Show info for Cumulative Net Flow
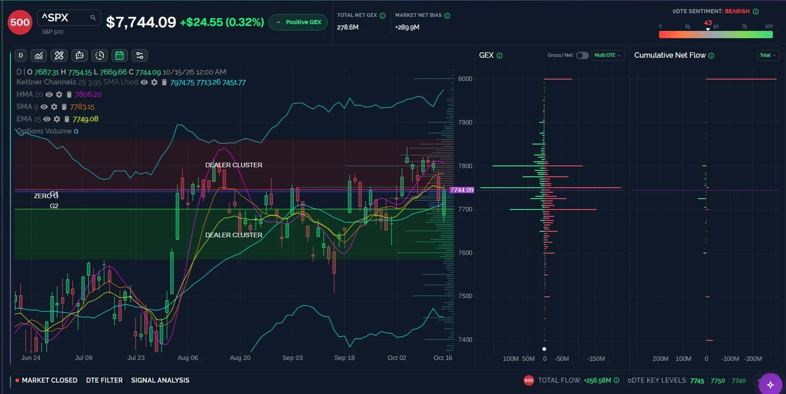The height and width of the screenshot is (394, 786). tap(711, 55)
